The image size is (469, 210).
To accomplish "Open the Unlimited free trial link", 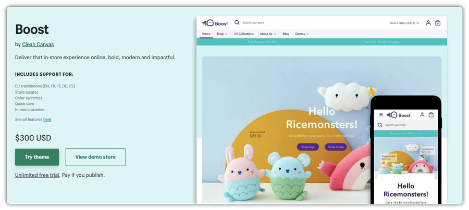I will pyautogui.click(x=37, y=175).
